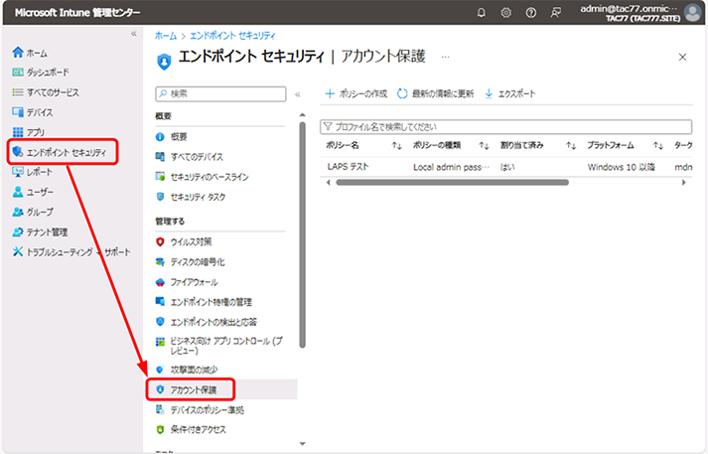Open the settings gear icon

[x=506, y=13]
